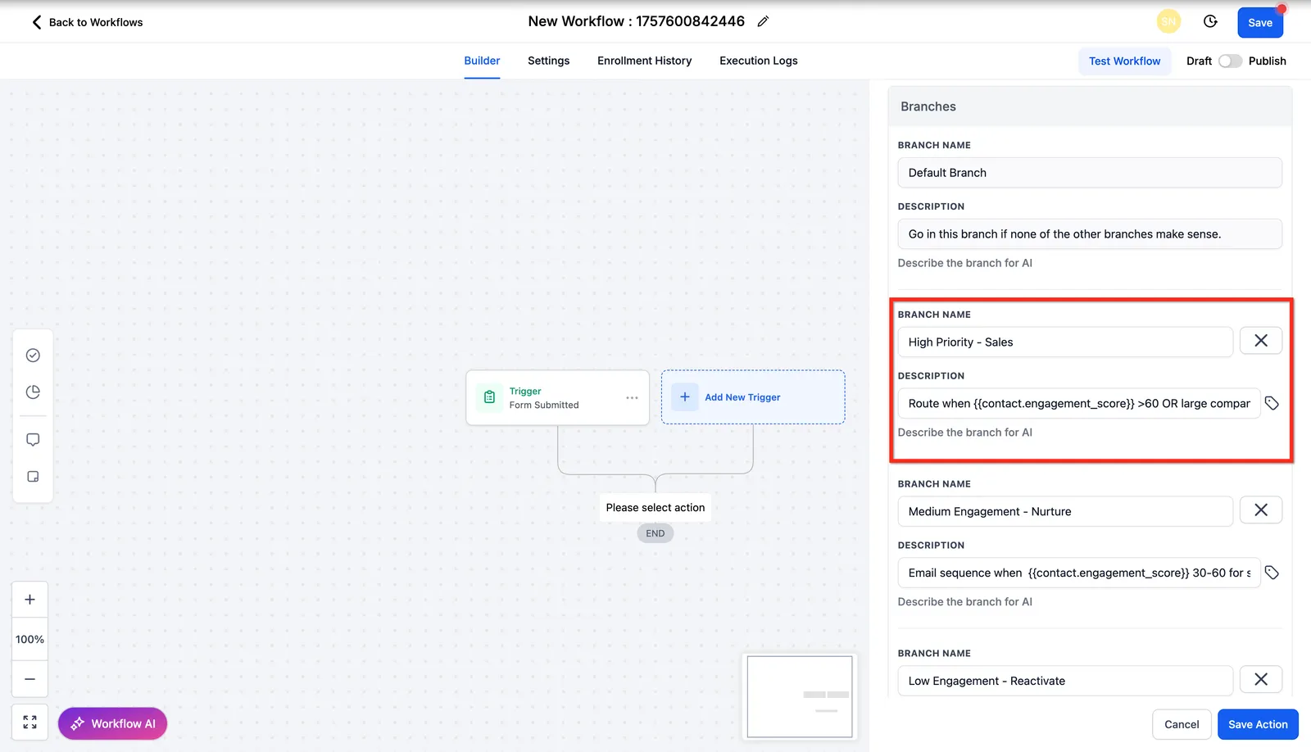Open the Execution Logs tab

[x=758, y=61]
